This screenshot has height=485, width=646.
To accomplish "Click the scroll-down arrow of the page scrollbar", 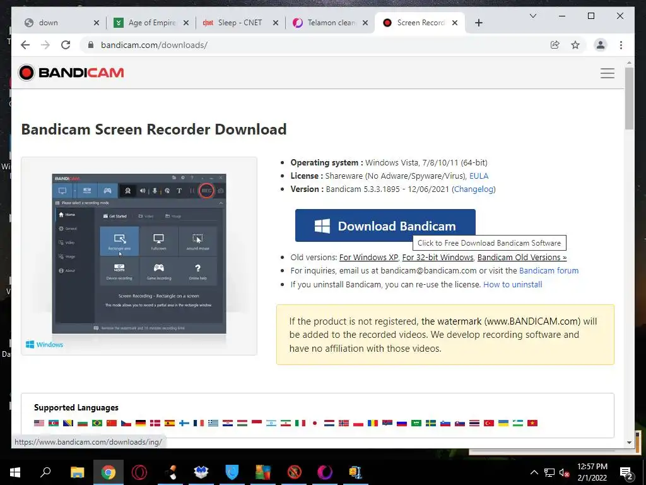I will 629,443.
